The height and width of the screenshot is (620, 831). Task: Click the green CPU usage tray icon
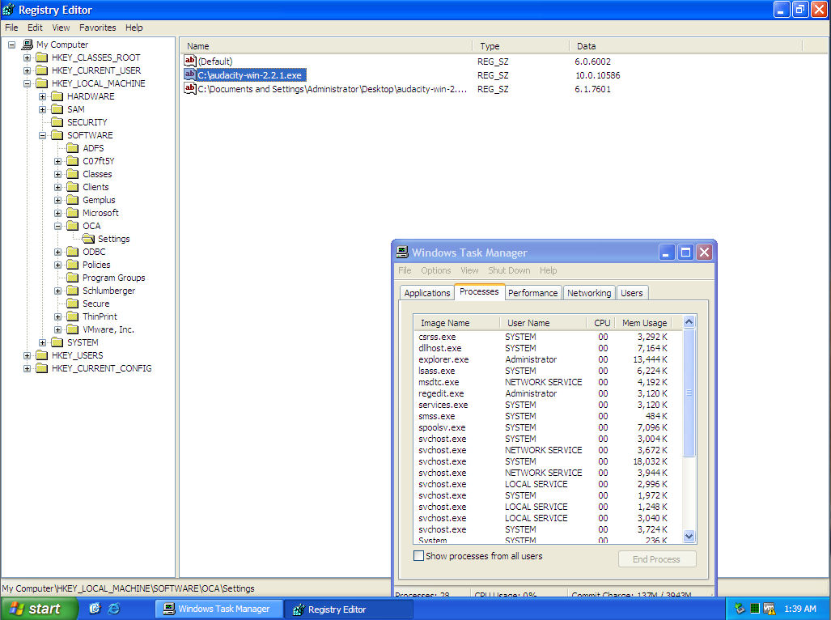point(755,609)
